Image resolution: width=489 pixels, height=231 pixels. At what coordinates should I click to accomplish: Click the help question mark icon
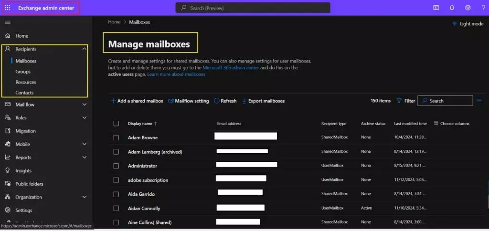pos(483,8)
